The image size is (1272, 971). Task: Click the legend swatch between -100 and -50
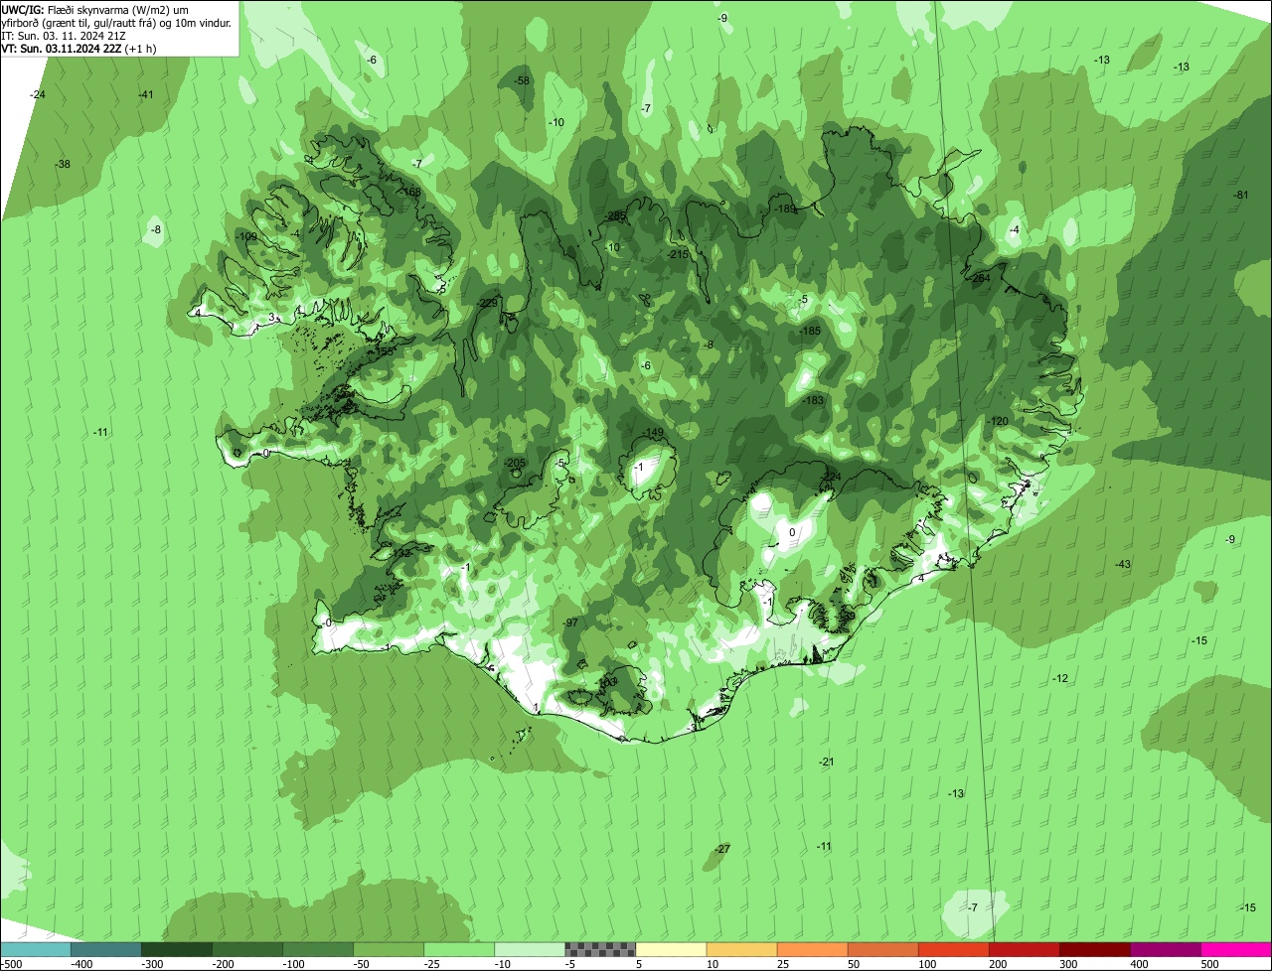318,949
